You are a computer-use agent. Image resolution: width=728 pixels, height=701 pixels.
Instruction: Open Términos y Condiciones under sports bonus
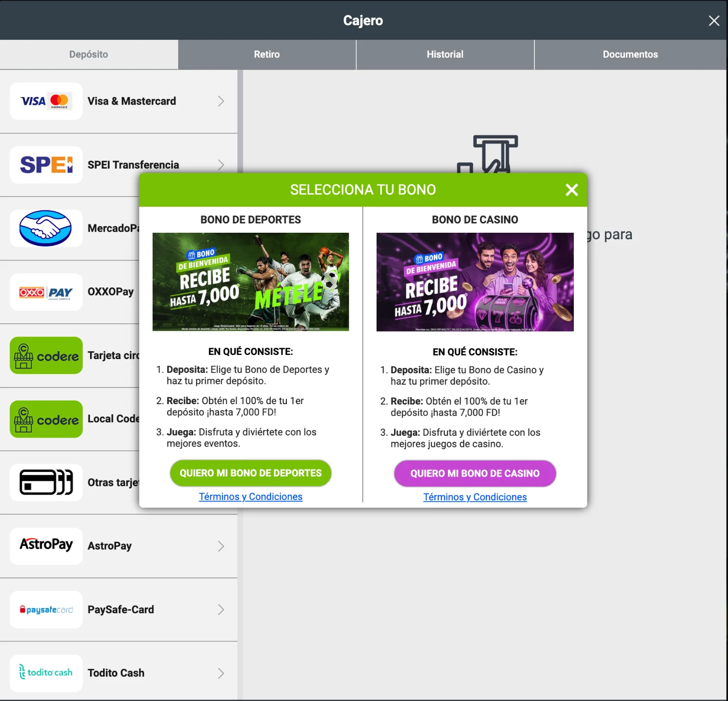click(251, 497)
